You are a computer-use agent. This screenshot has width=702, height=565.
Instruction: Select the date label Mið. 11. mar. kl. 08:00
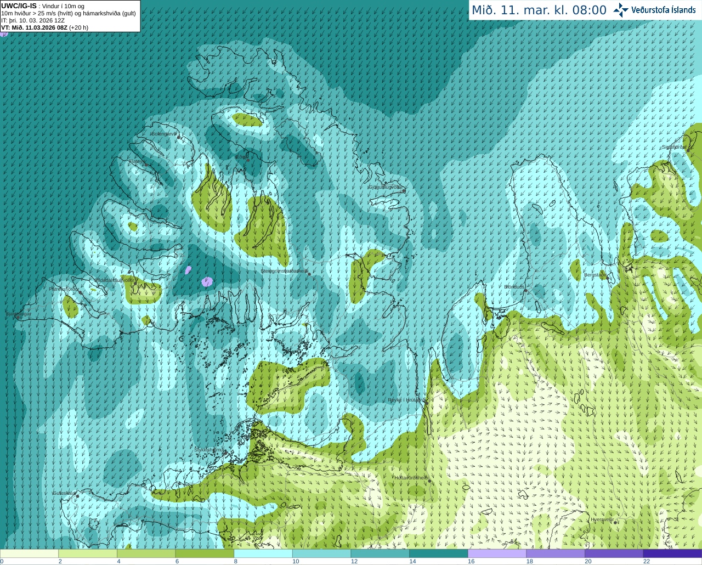(539, 10)
